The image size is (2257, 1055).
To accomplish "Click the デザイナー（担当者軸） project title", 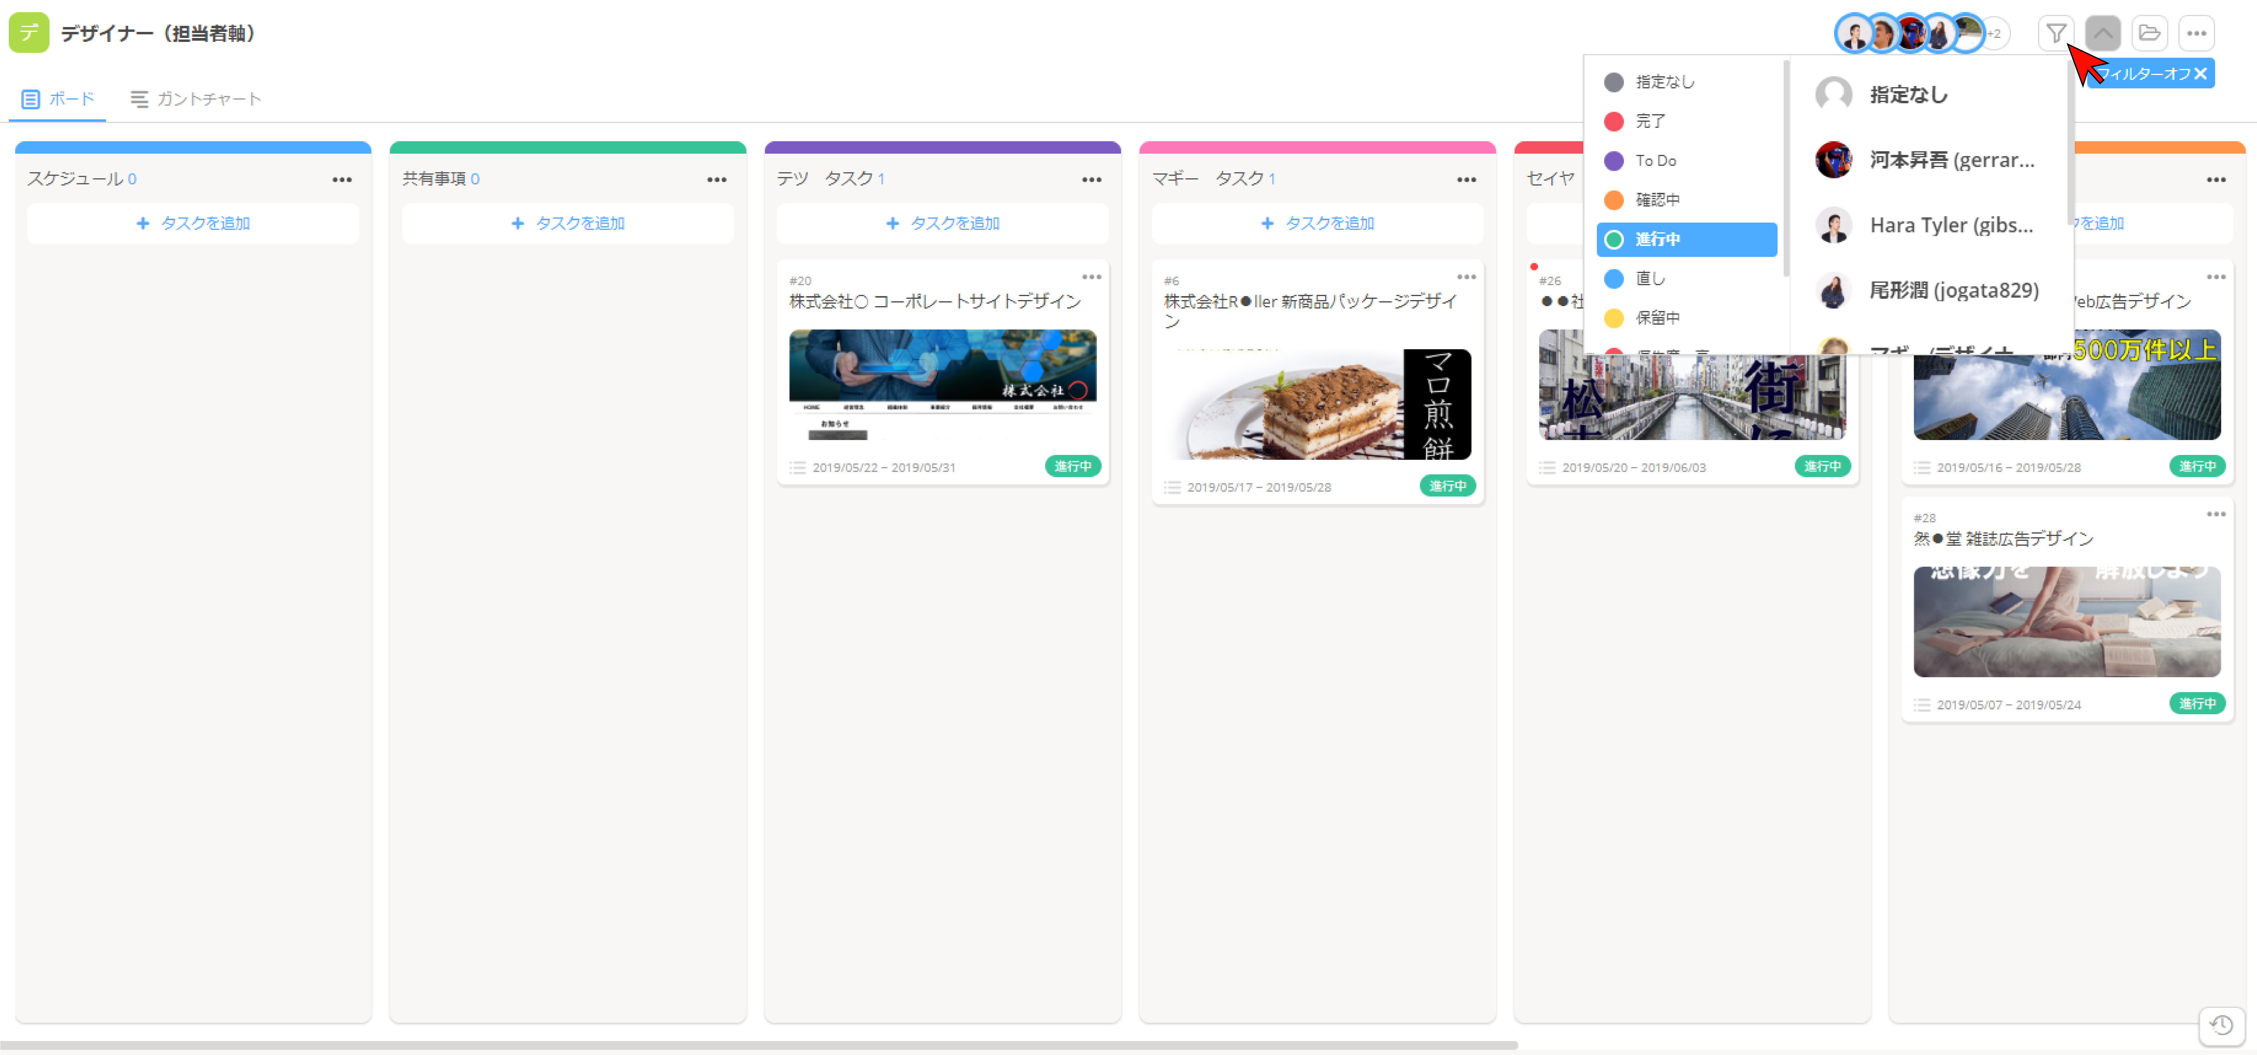I will click(x=159, y=33).
